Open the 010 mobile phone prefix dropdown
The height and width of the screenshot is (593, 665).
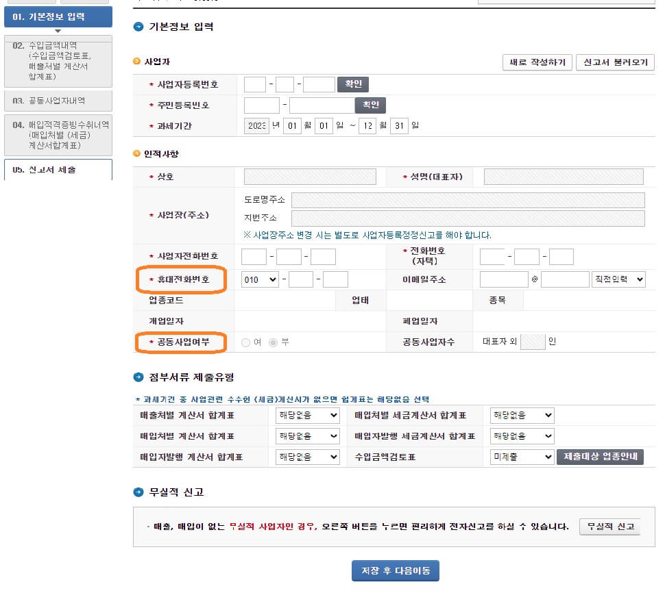coord(260,279)
